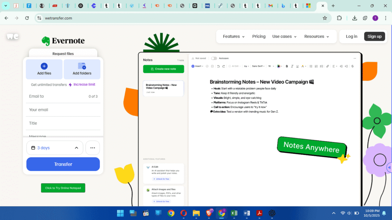Open the note editor more options ellipsis
Image resolution: width=392 pixels, height=220 pixels.
point(355,58)
